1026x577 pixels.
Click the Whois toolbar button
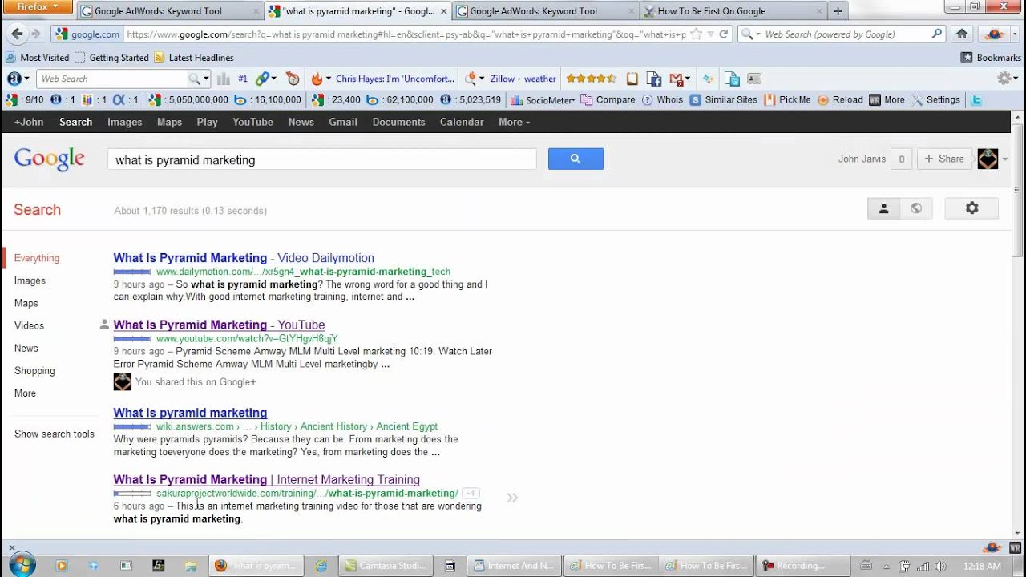pos(662,100)
